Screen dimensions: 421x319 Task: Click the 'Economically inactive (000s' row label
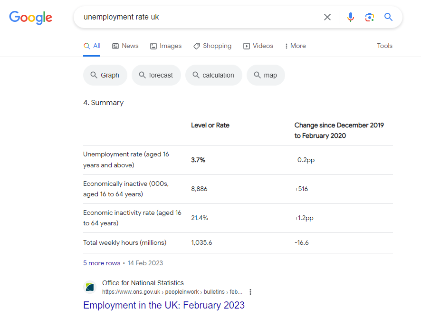click(x=126, y=189)
